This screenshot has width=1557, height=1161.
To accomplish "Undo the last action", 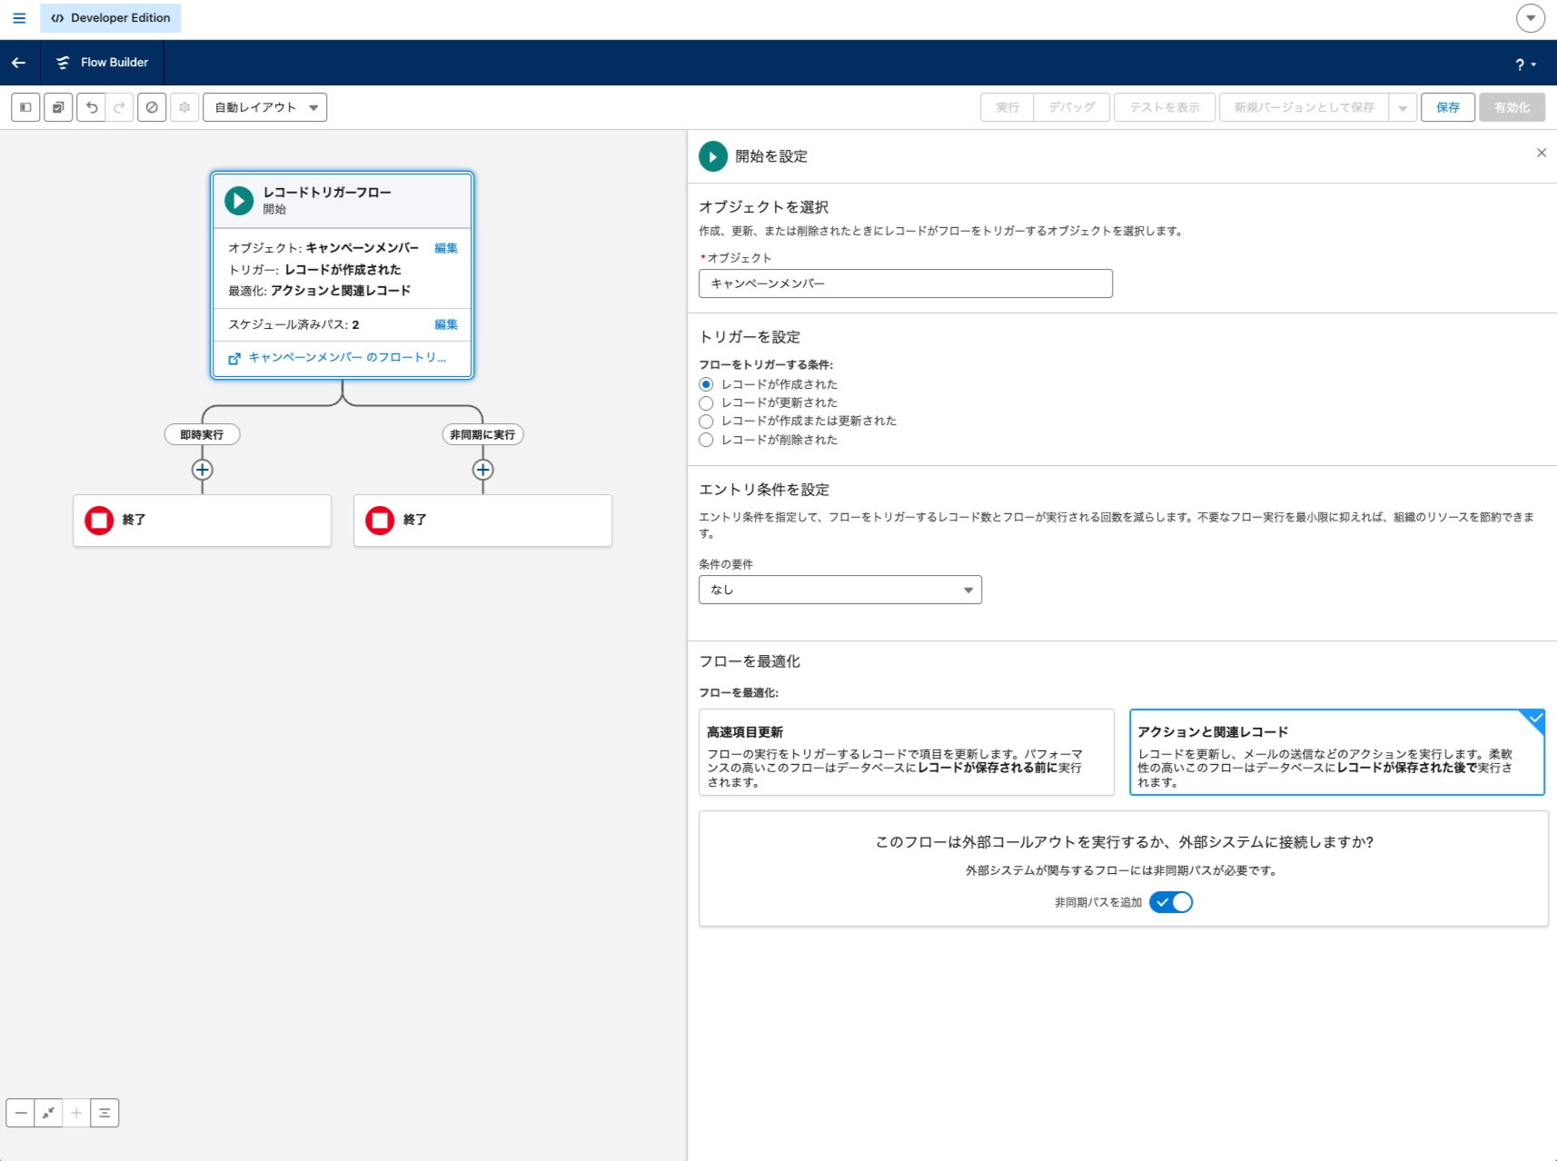I will pyautogui.click(x=92, y=107).
